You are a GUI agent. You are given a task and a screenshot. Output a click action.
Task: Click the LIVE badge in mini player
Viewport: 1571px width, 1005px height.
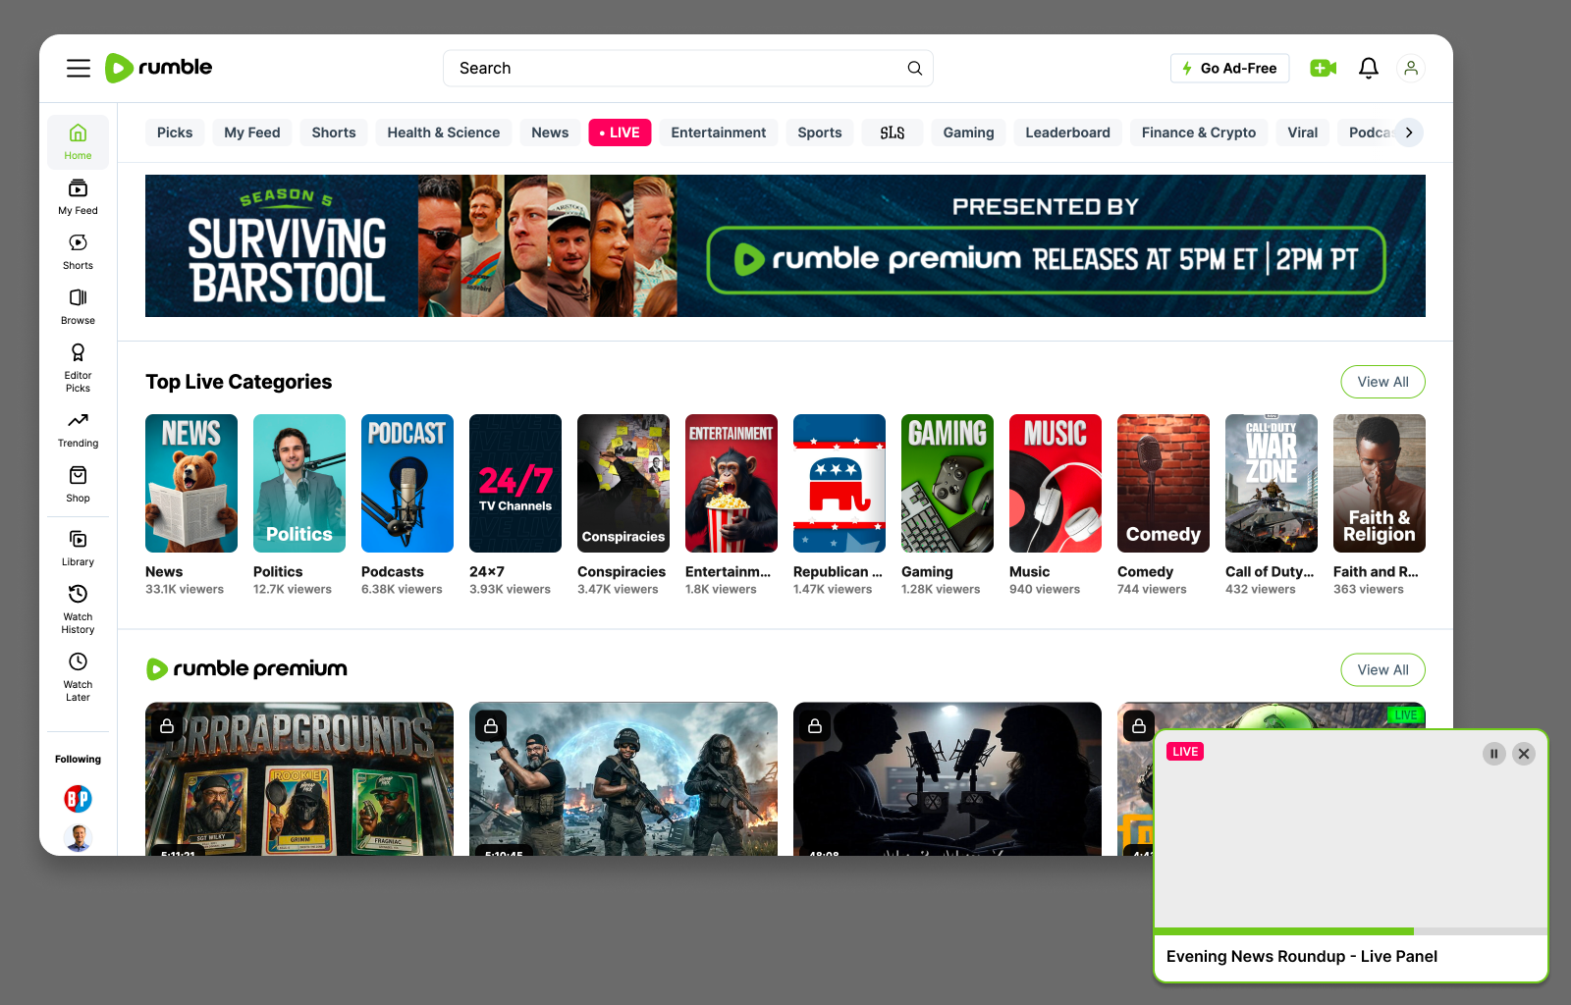[x=1185, y=752]
